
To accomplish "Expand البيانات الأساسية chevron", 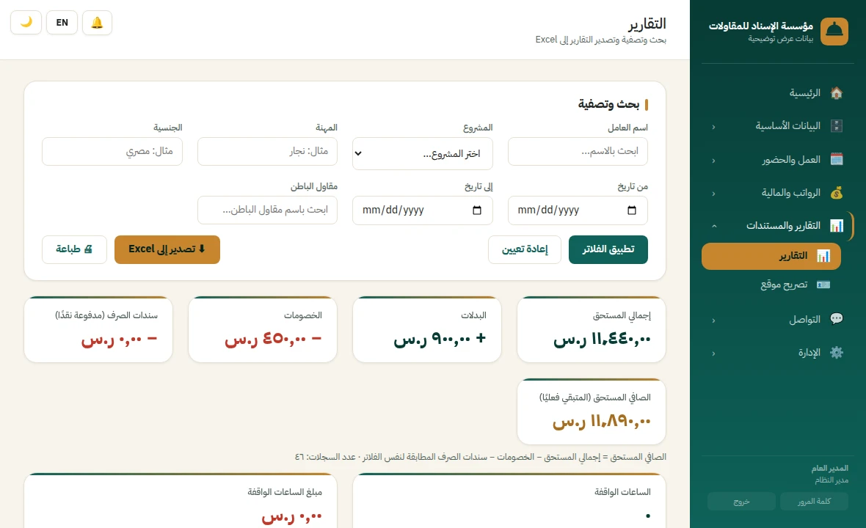I will 713,127.
